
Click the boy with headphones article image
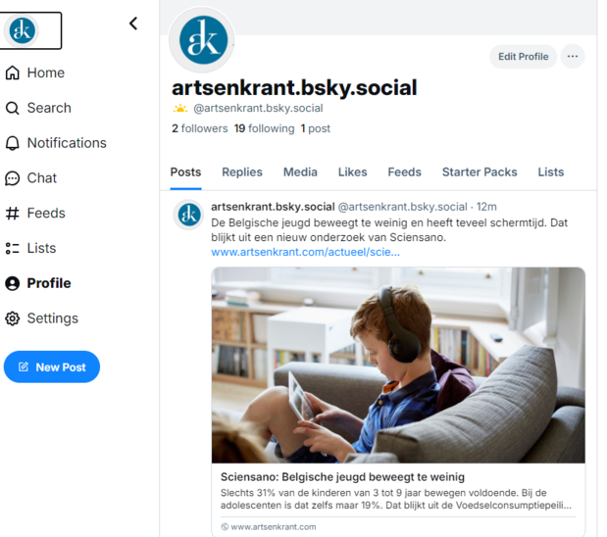coord(398,365)
